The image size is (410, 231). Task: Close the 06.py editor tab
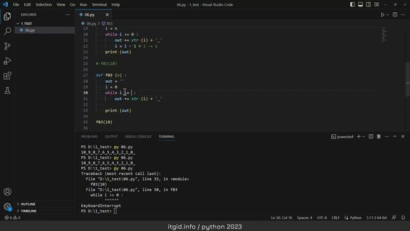coord(107,15)
